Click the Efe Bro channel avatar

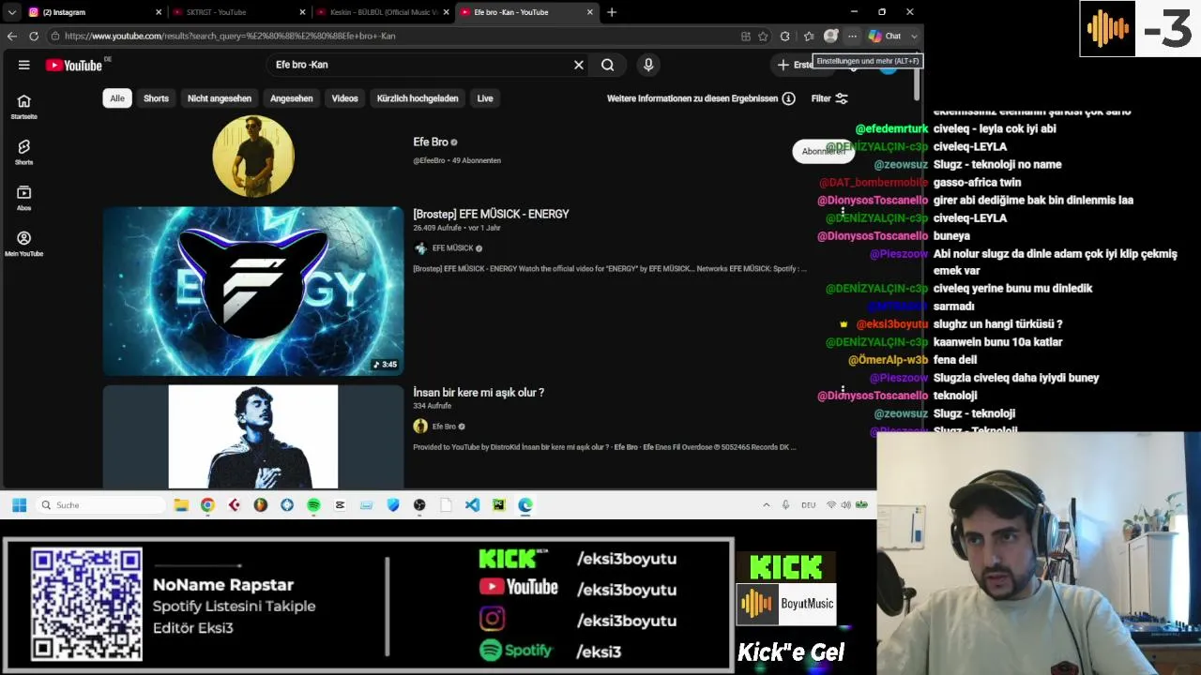(253, 156)
